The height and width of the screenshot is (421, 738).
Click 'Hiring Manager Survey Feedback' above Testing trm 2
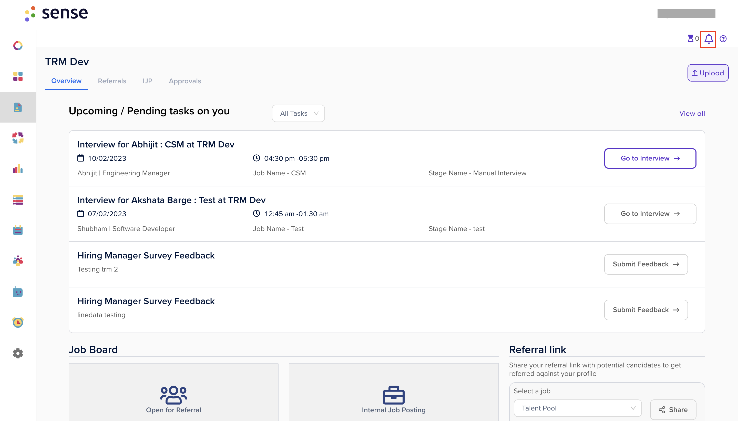[146, 255]
